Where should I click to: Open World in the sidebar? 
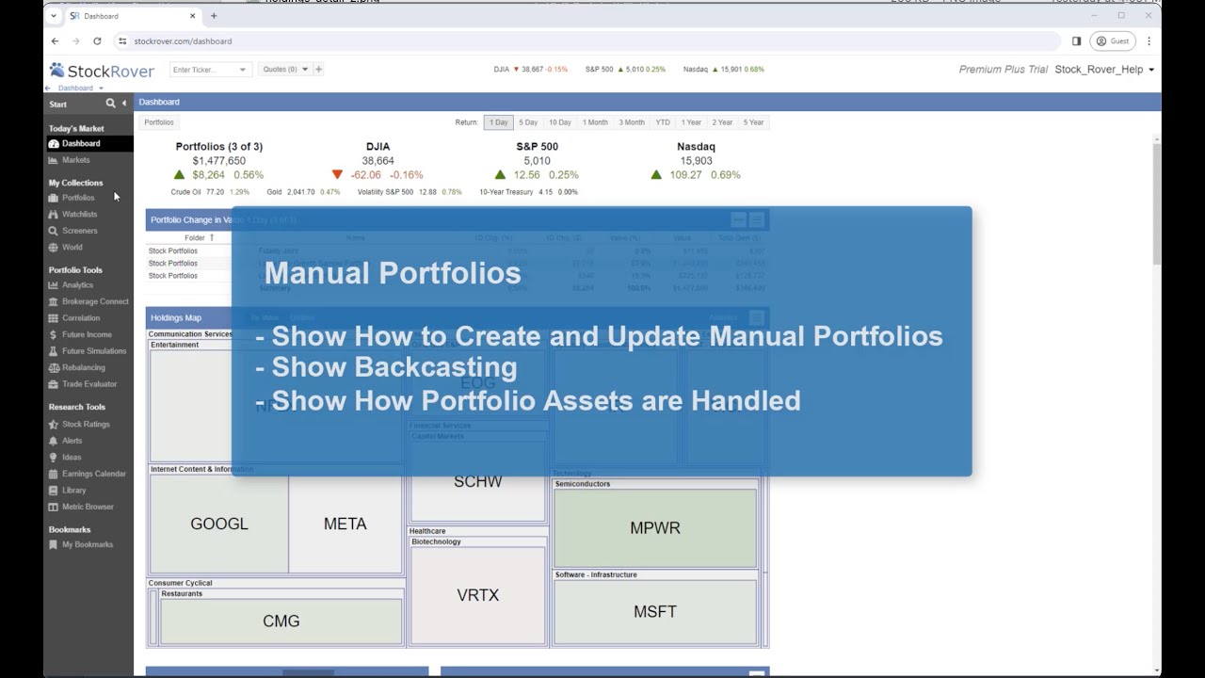[72, 248]
